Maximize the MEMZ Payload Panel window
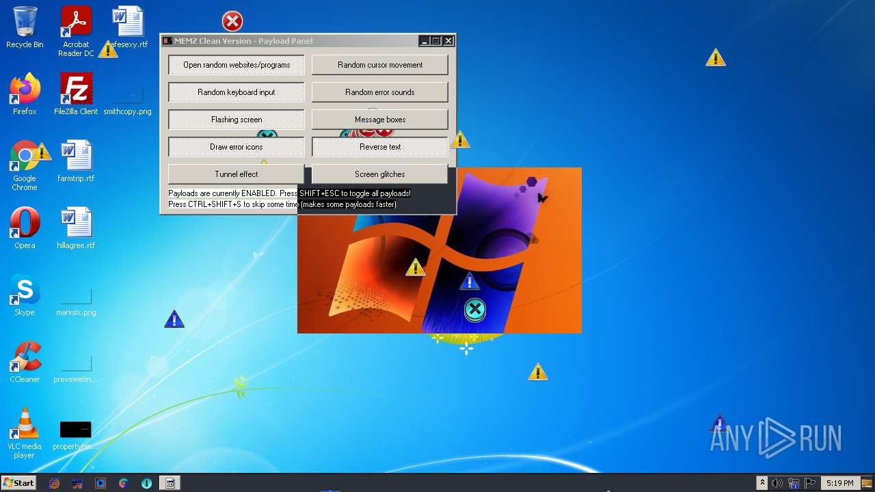Image resolution: width=875 pixels, height=492 pixels. 436,41
